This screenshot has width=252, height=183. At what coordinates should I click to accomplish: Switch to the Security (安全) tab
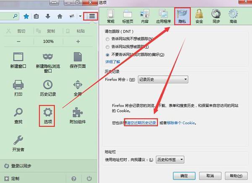point(199,16)
